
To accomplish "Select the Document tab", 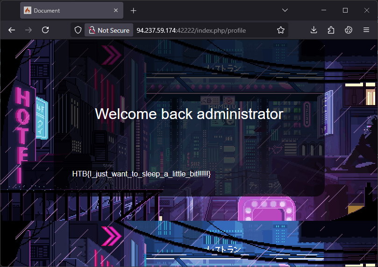I will pos(65,10).
